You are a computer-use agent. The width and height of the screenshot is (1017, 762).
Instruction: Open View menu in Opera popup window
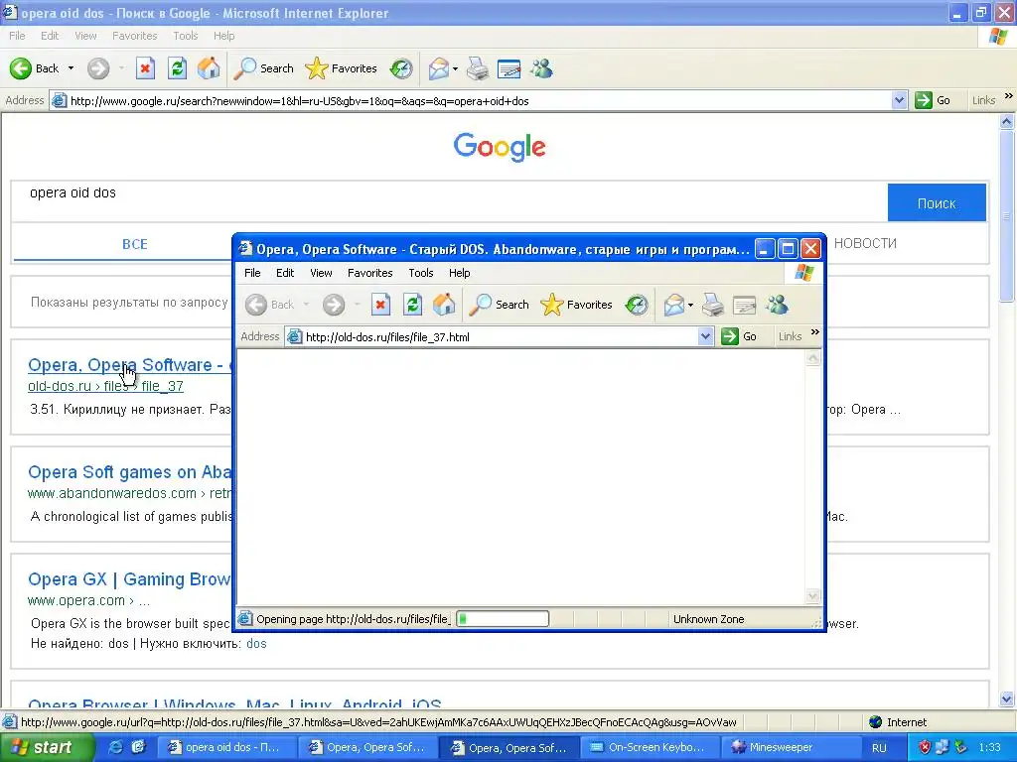(321, 273)
